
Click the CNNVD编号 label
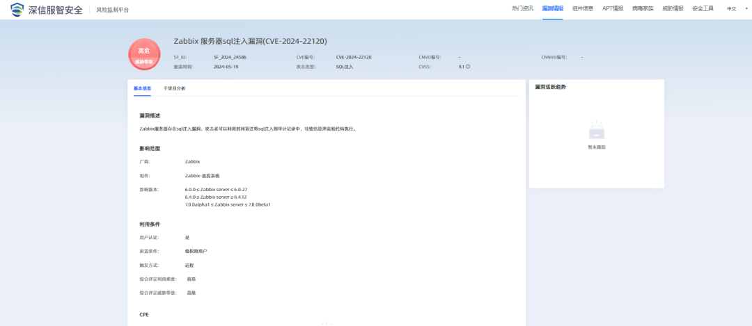click(x=554, y=57)
